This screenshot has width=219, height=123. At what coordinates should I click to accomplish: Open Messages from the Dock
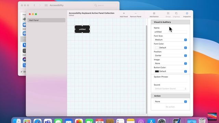tap(58, 121)
